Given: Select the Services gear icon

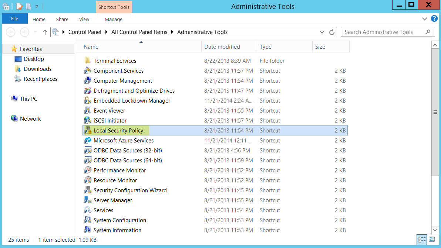Looking at the screenshot, I should coord(88,210).
